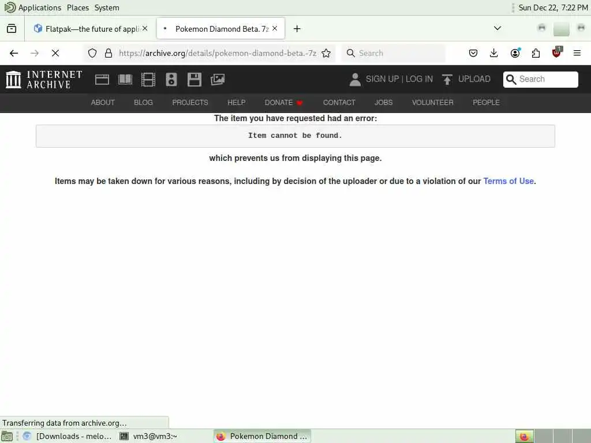Image resolution: width=591 pixels, height=443 pixels.
Task: Open the Terms of Use link
Action: pyautogui.click(x=508, y=181)
